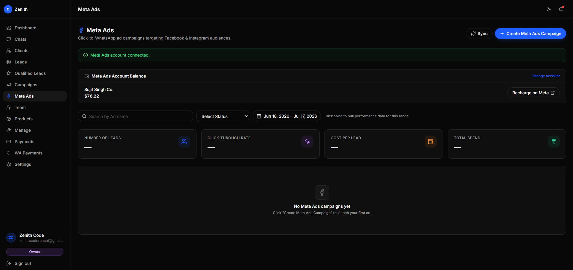Click the Settings gear icon
573x270 pixels.
point(9,164)
